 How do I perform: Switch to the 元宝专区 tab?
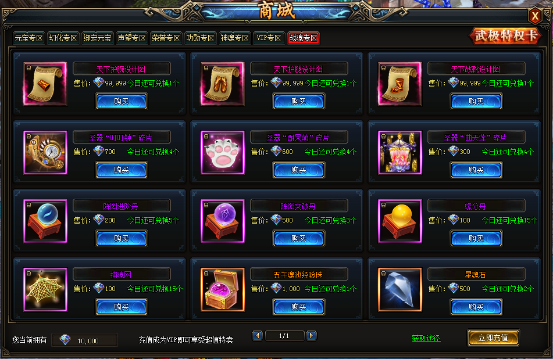pos(28,38)
